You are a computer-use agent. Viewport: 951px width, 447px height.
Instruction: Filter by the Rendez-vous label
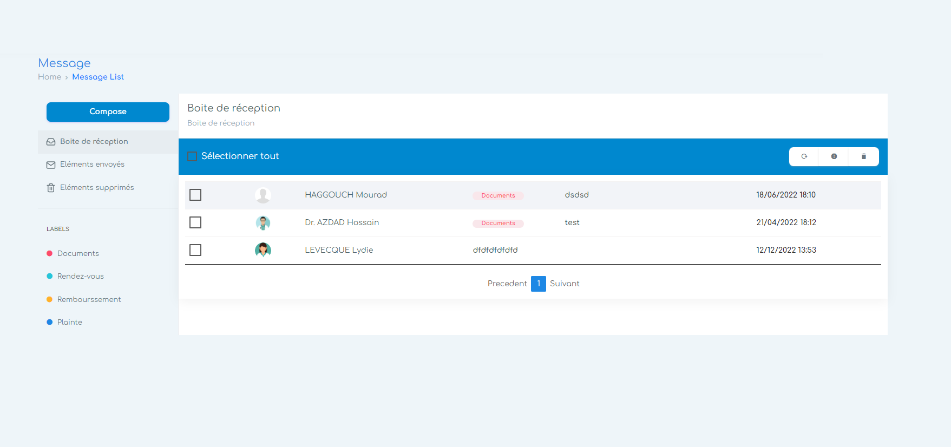tap(80, 276)
